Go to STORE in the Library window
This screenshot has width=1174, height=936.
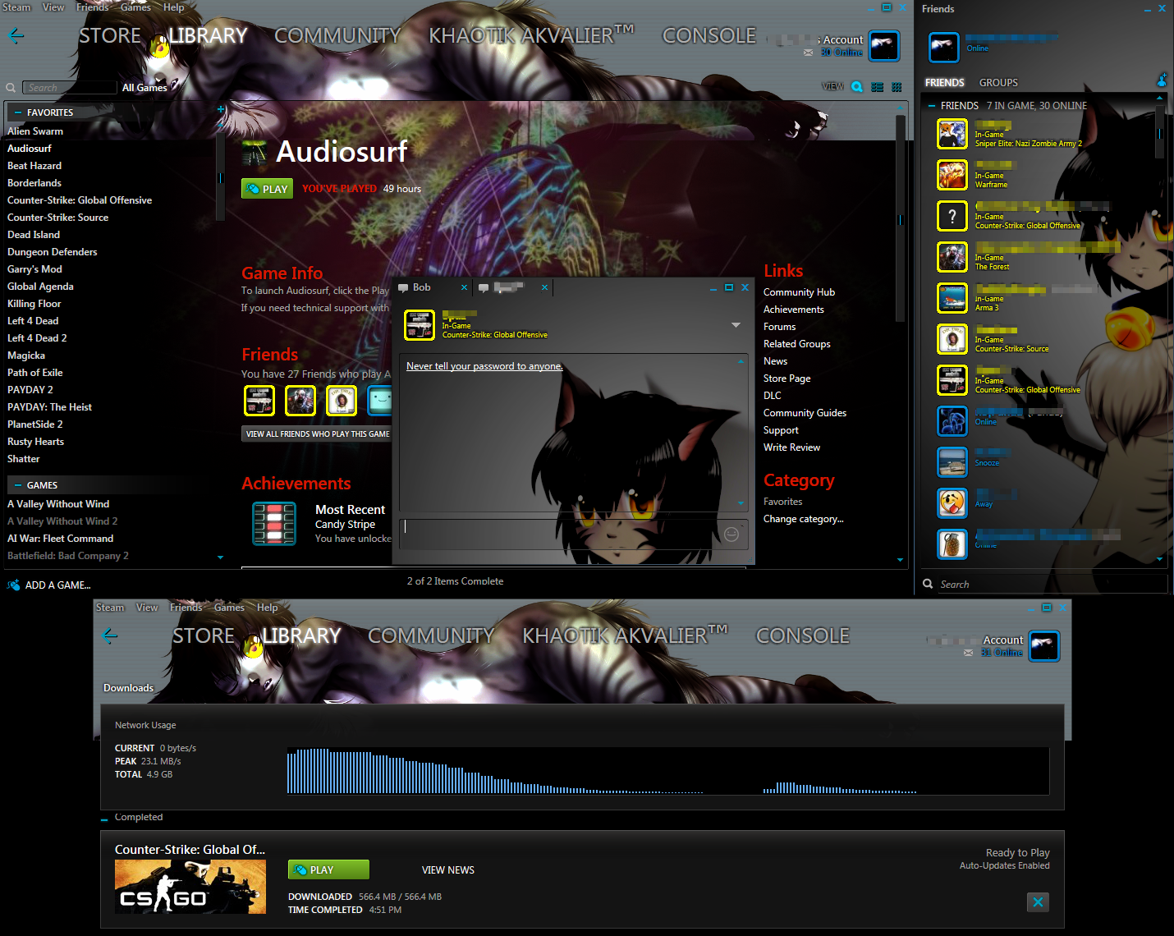(x=110, y=35)
